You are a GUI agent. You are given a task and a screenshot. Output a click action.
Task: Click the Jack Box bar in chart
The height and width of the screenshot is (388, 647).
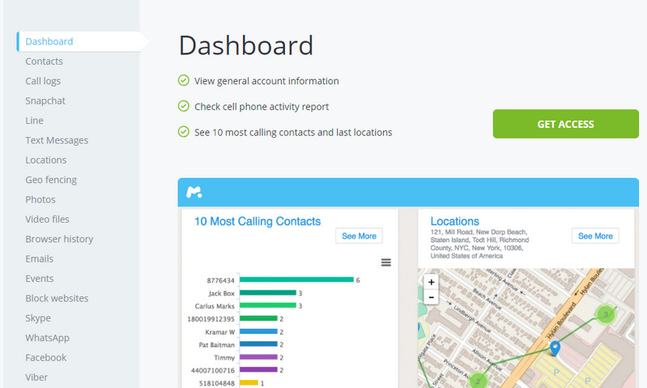(x=268, y=292)
